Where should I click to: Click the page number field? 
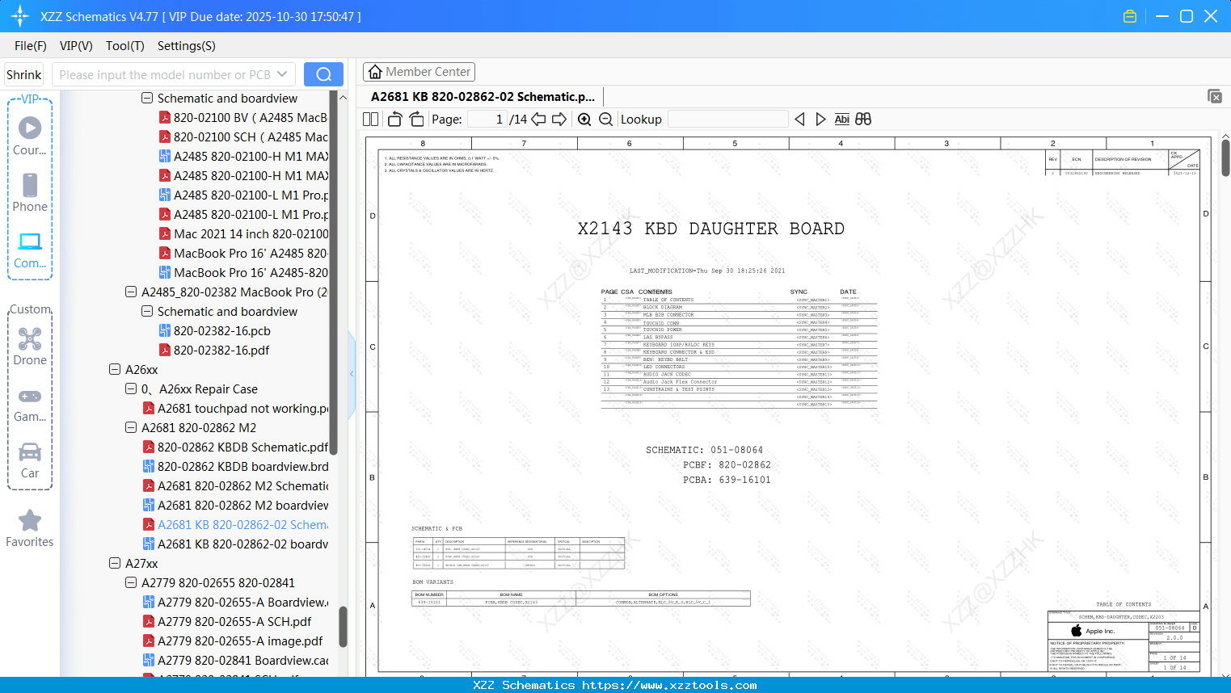[x=487, y=120]
